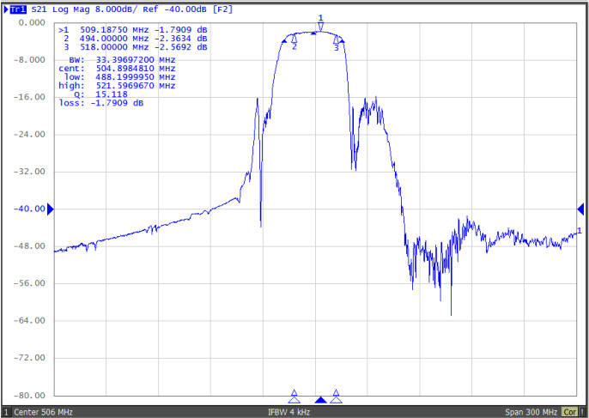Click the solid center-frequency triangle on bottom axis
The width and height of the screenshot is (589, 418).
(x=320, y=400)
